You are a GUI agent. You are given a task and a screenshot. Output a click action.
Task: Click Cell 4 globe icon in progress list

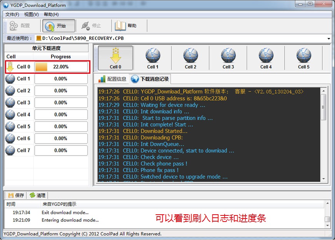[10, 115]
